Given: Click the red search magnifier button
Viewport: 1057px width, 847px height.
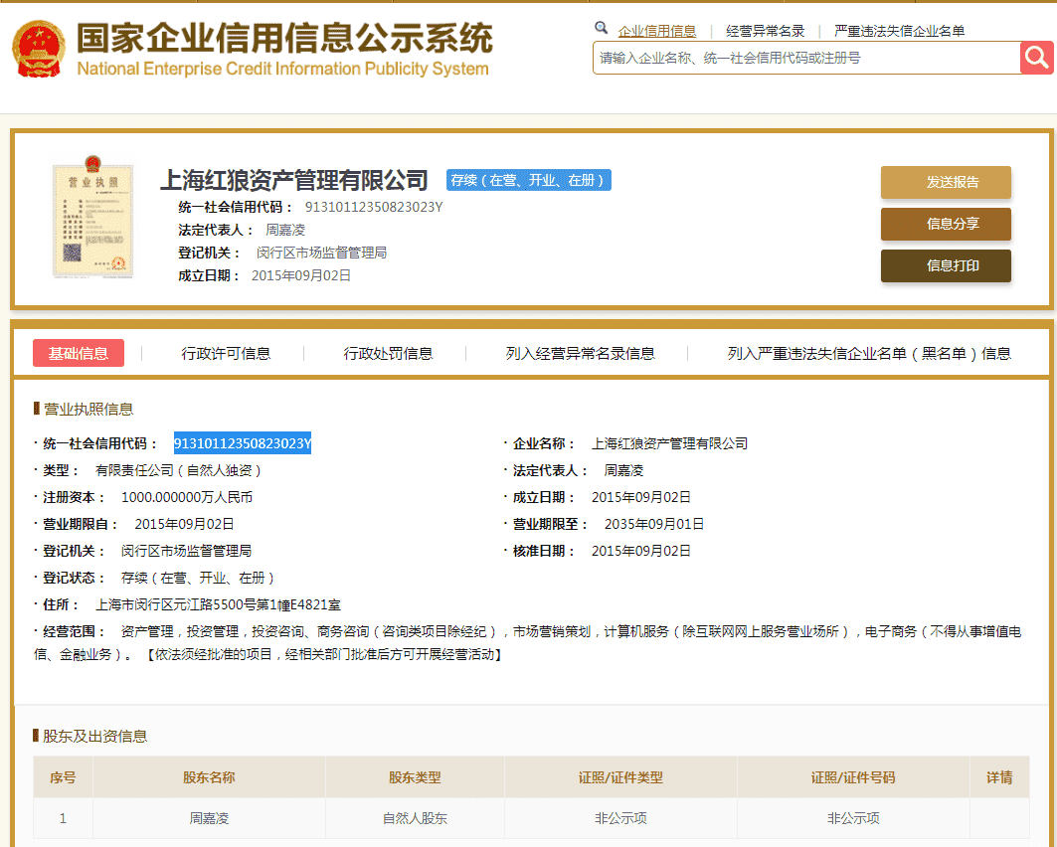Looking at the screenshot, I should click(1037, 58).
